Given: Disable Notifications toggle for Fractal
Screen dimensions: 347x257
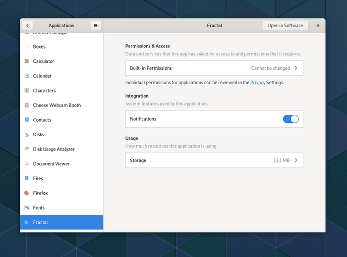Looking at the screenshot, I should click(x=290, y=119).
